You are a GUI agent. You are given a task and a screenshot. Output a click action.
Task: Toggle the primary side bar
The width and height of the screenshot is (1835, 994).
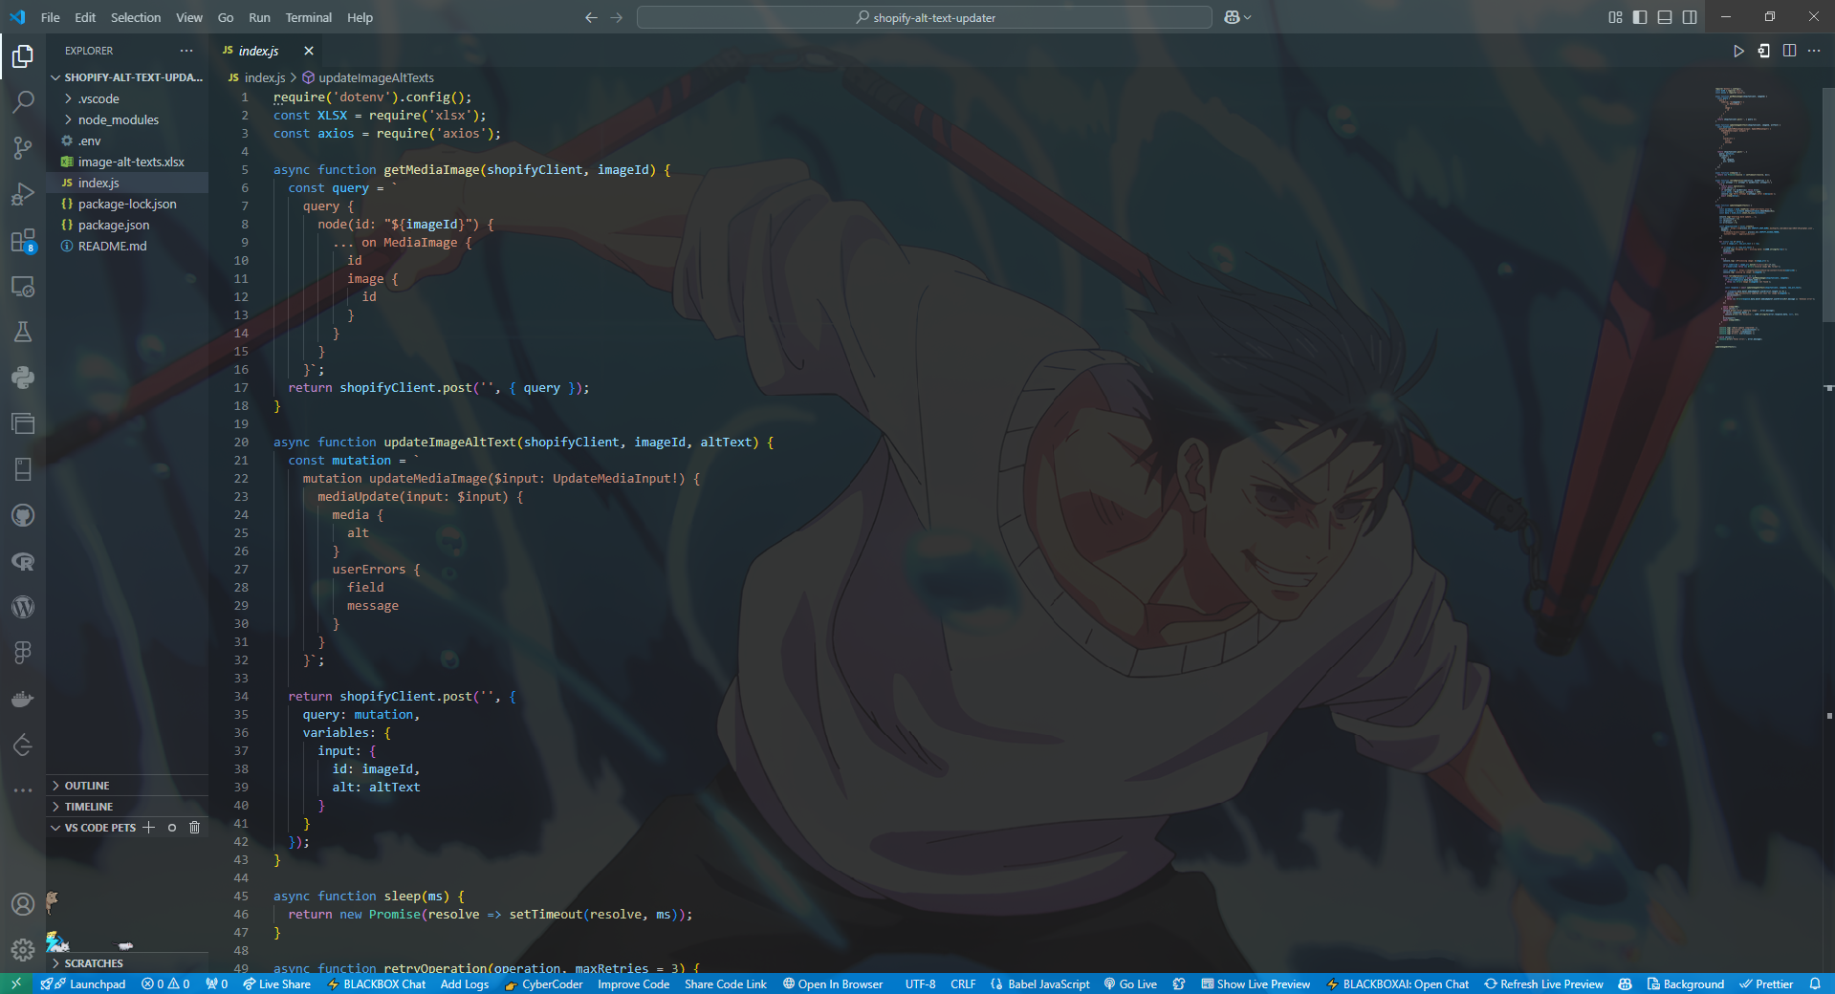click(1640, 17)
